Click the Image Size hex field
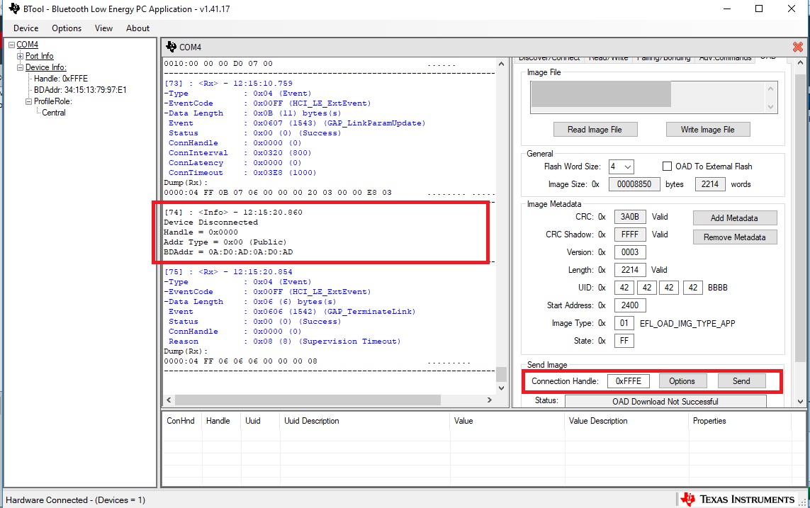 coord(634,184)
